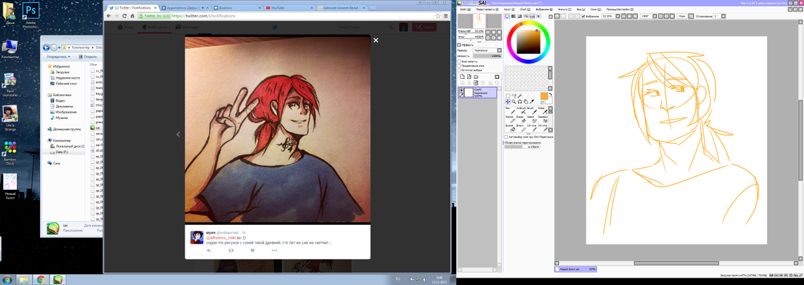Reply to the tweet with the arrow icon
The height and width of the screenshot is (285, 804).
pyautogui.click(x=209, y=250)
